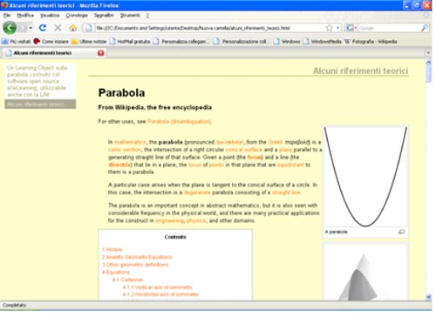Follow the Greek link

(276, 142)
